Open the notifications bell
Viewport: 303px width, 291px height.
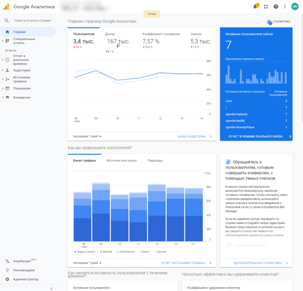click(255, 7)
